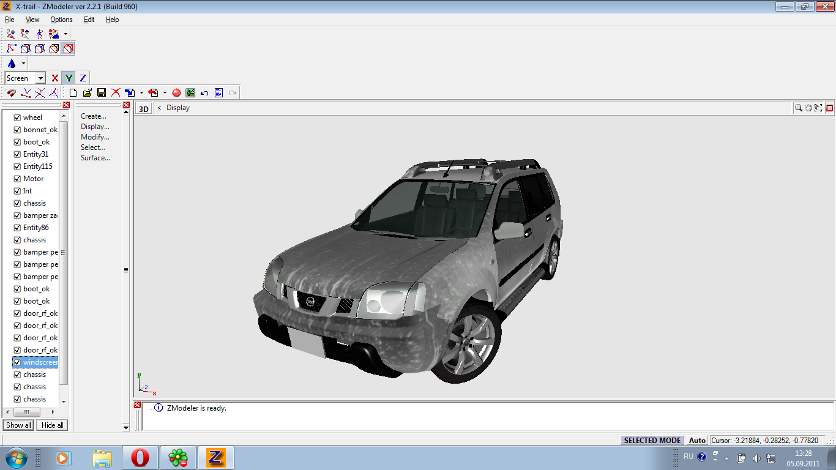Click the Hide all button

52,425
